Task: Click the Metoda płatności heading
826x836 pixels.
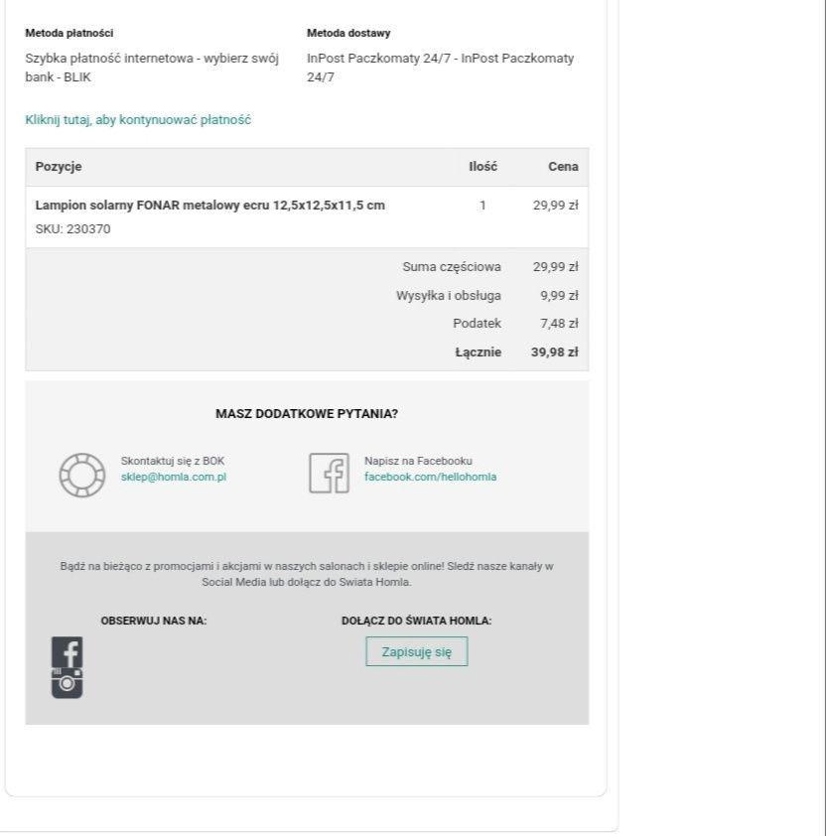Action: click(69, 33)
